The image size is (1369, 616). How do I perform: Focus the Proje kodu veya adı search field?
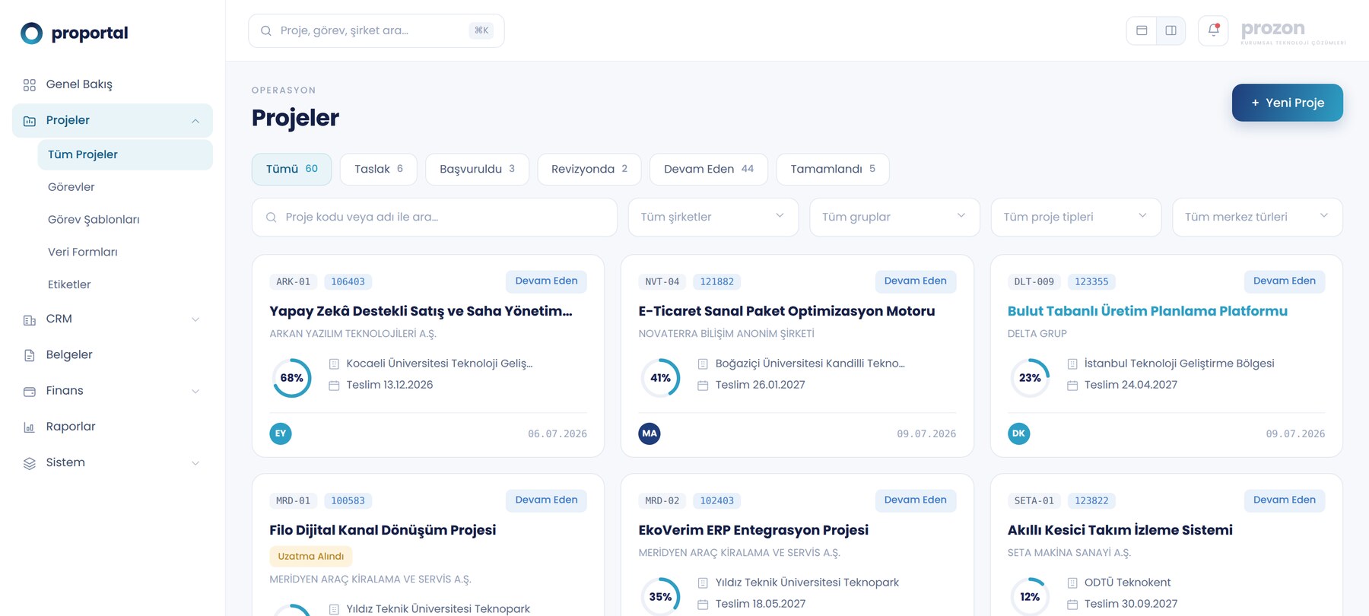[x=434, y=218]
